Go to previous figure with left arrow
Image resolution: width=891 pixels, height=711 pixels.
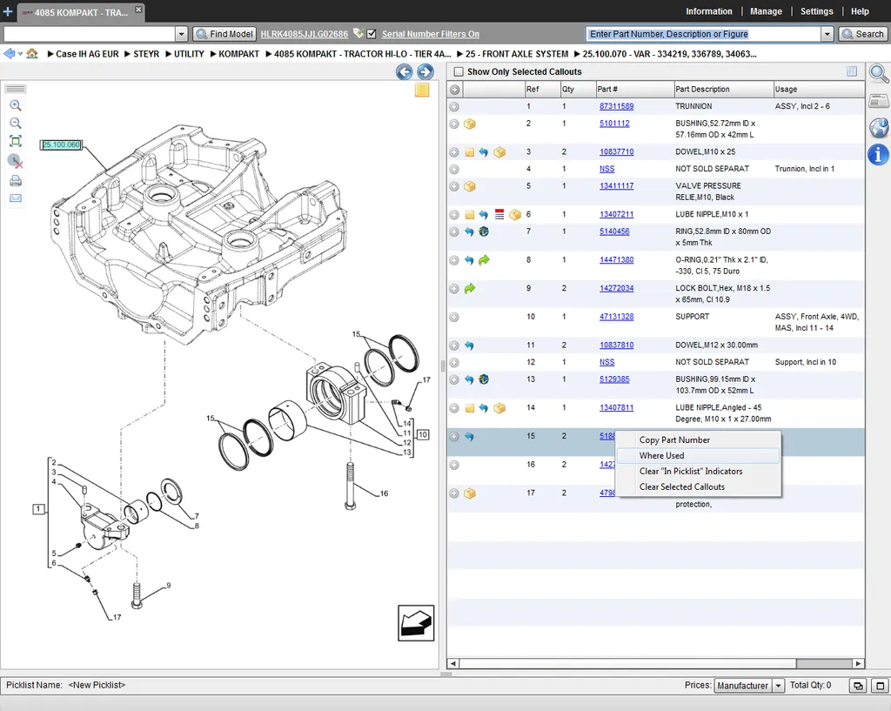tap(404, 71)
